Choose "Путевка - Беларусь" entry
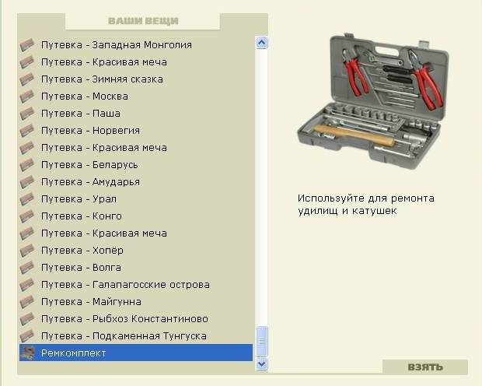 tap(135, 165)
